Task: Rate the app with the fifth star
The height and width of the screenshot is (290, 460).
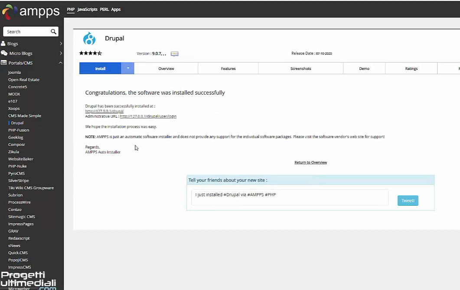Action: 99,53
